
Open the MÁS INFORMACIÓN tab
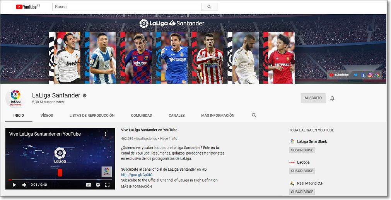pos(218,115)
